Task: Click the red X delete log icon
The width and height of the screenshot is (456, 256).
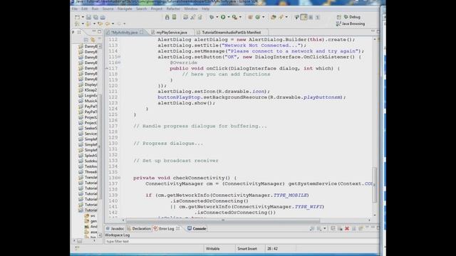Action: [x=347, y=229]
